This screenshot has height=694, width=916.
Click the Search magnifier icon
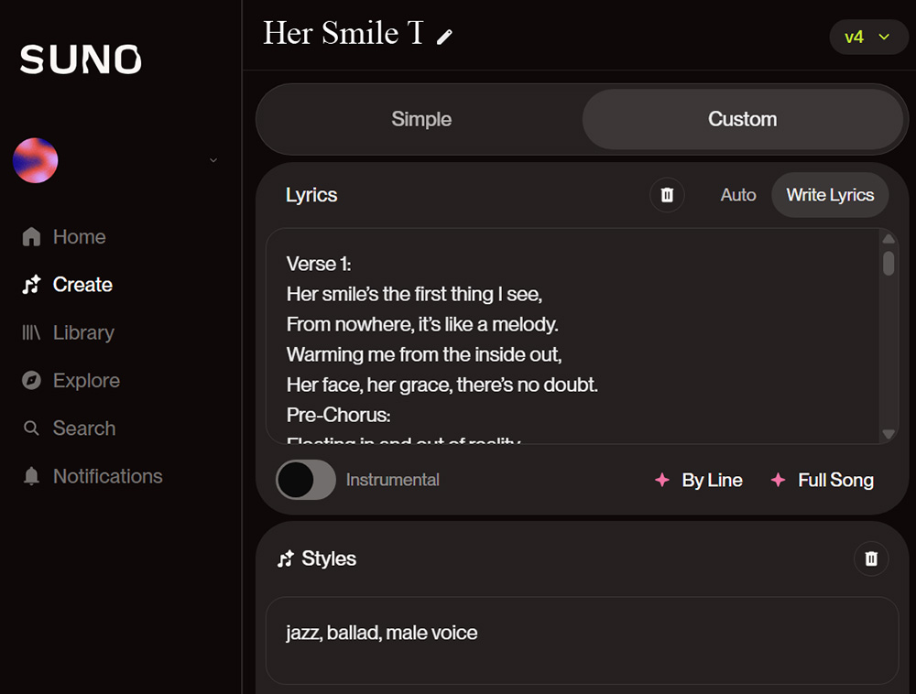pos(31,428)
